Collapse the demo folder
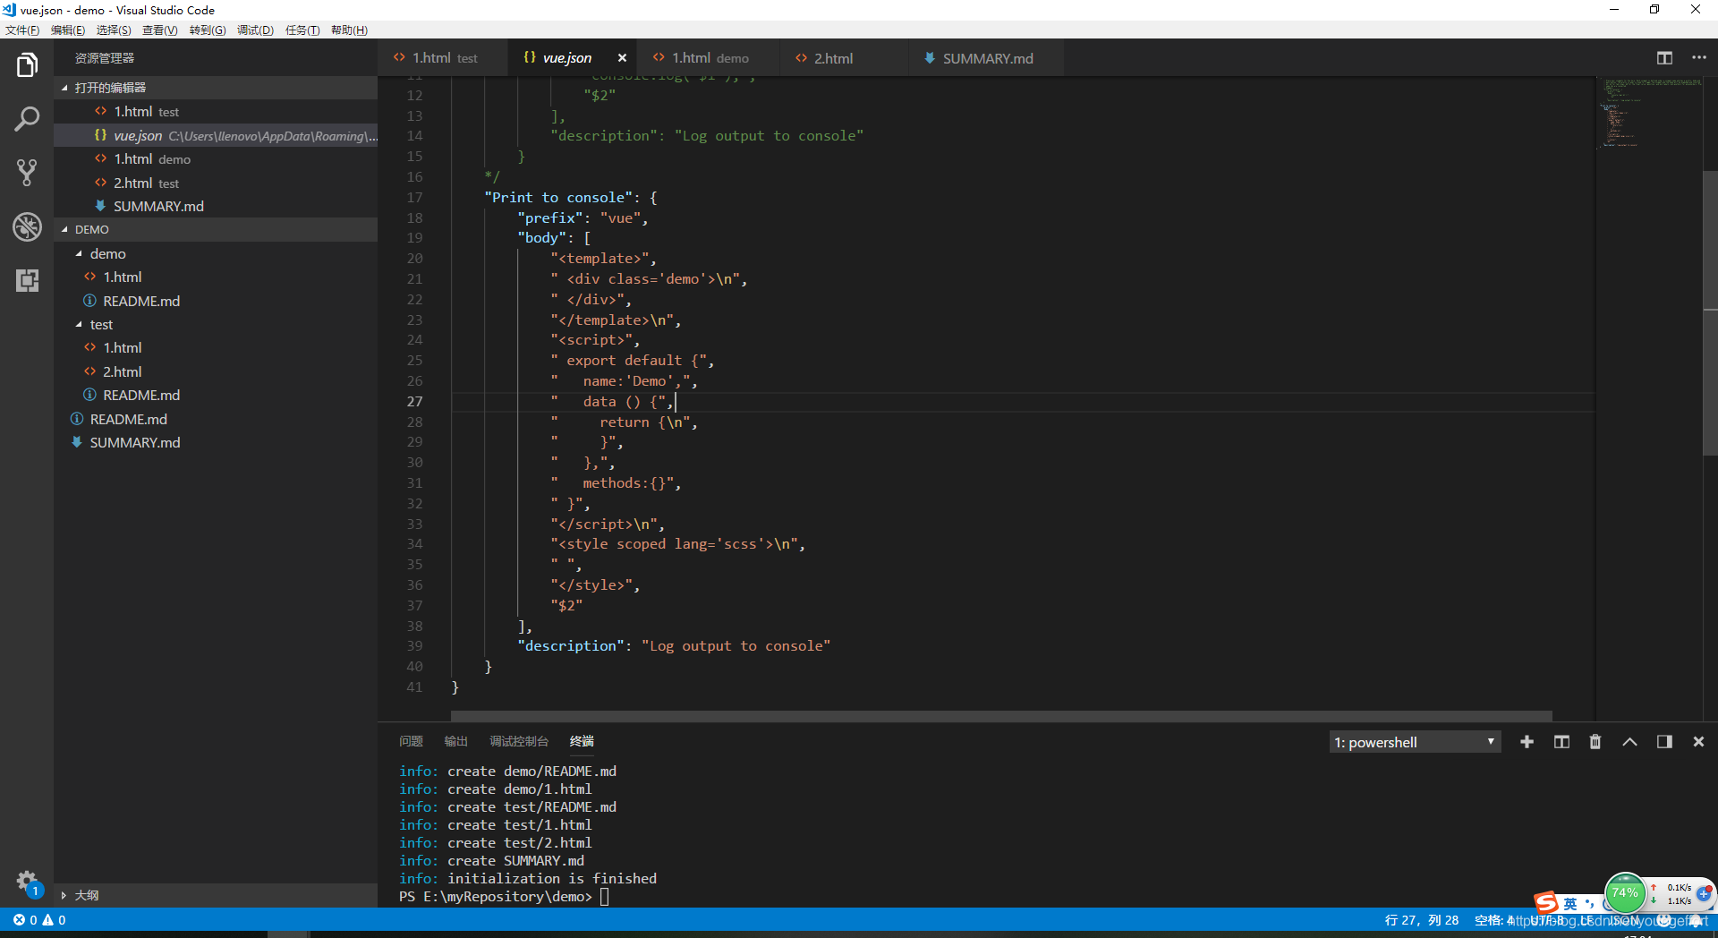The height and width of the screenshot is (938, 1718). pyautogui.click(x=216, y=253)
